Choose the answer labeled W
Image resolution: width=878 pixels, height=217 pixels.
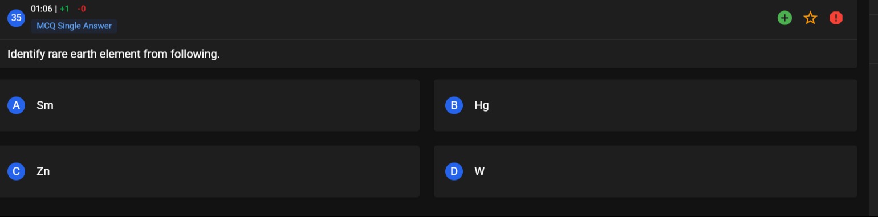point(479,171)
